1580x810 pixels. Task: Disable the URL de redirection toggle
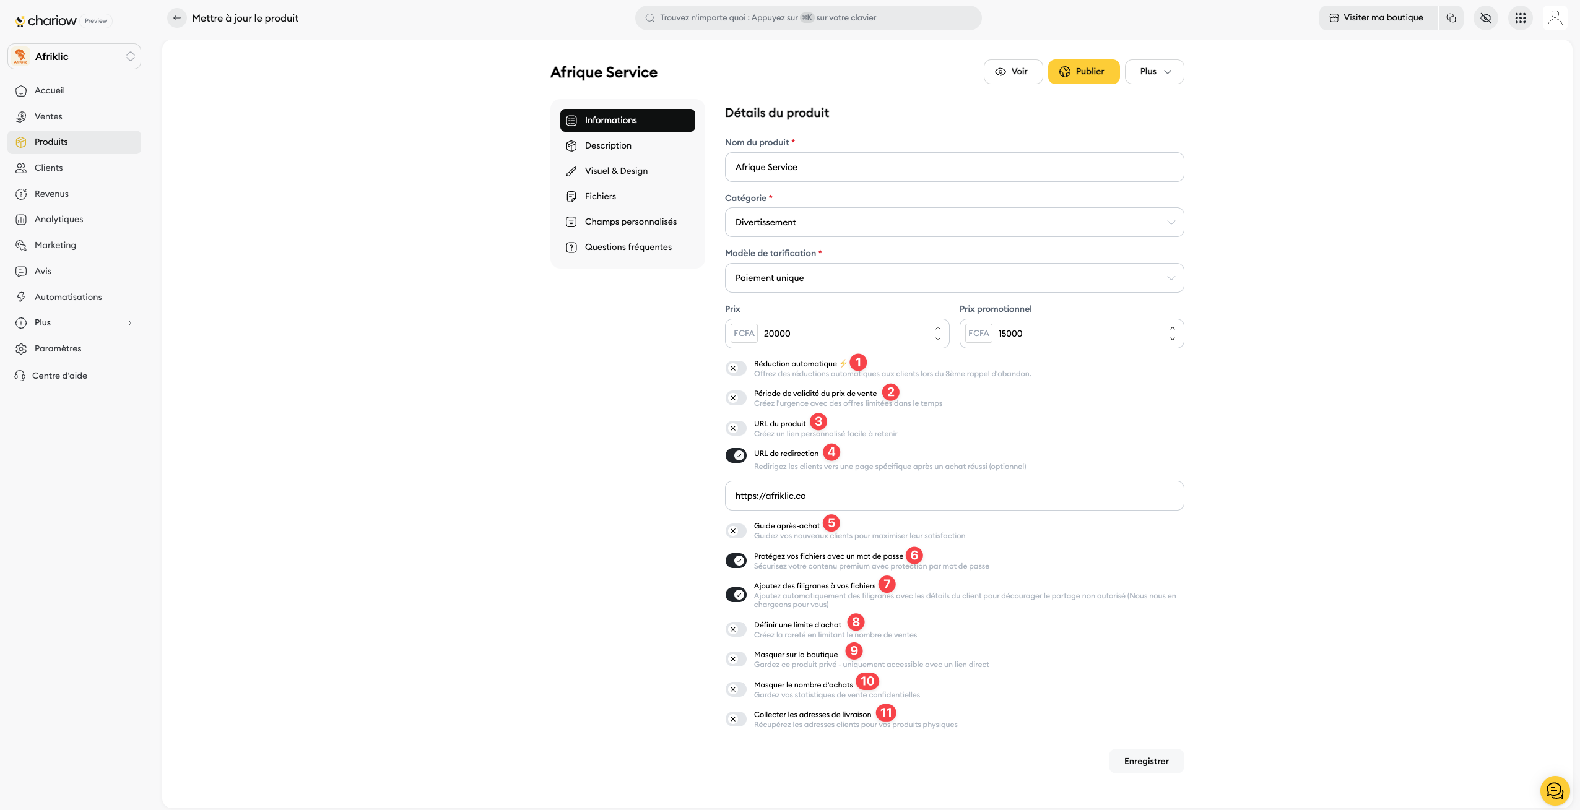click(x=736, y=455)
